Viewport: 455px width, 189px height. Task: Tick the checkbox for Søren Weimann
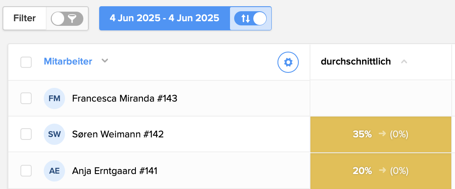coord(26,134)
